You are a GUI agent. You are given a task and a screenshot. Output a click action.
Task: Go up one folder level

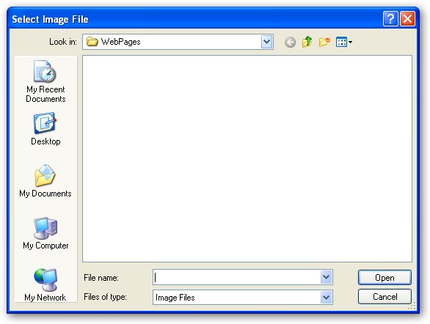pyautogui.click(x=307, y=43)
